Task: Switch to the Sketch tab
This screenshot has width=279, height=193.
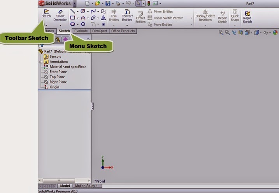Action: tap(64, 31)
